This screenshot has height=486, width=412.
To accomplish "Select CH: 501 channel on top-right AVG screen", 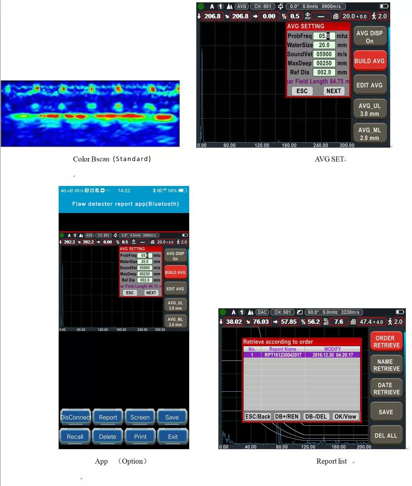I will (x=263, y=6).
